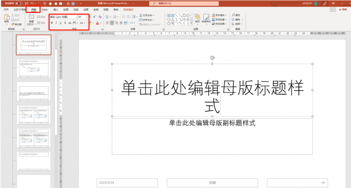The height and width of the screenshot is (188, 351).
Task: Click the comments icon near the Record button
Action: click(333, 10)
